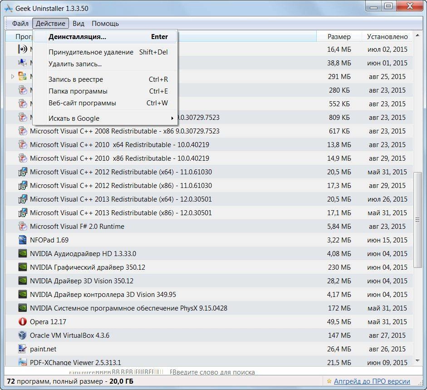Expand the Искать в Google submenu

105,118
